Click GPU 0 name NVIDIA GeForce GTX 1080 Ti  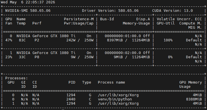tap(46, 36)
